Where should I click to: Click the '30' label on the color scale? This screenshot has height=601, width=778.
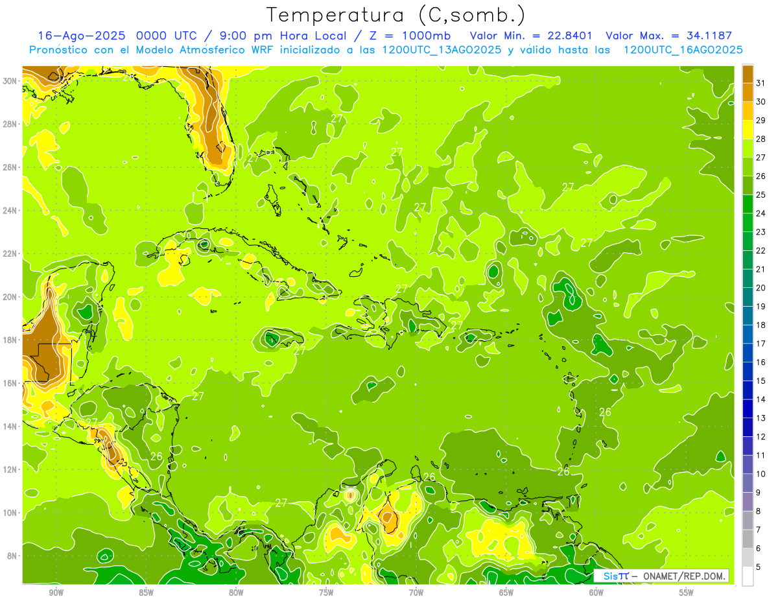(x=761, y=101)
